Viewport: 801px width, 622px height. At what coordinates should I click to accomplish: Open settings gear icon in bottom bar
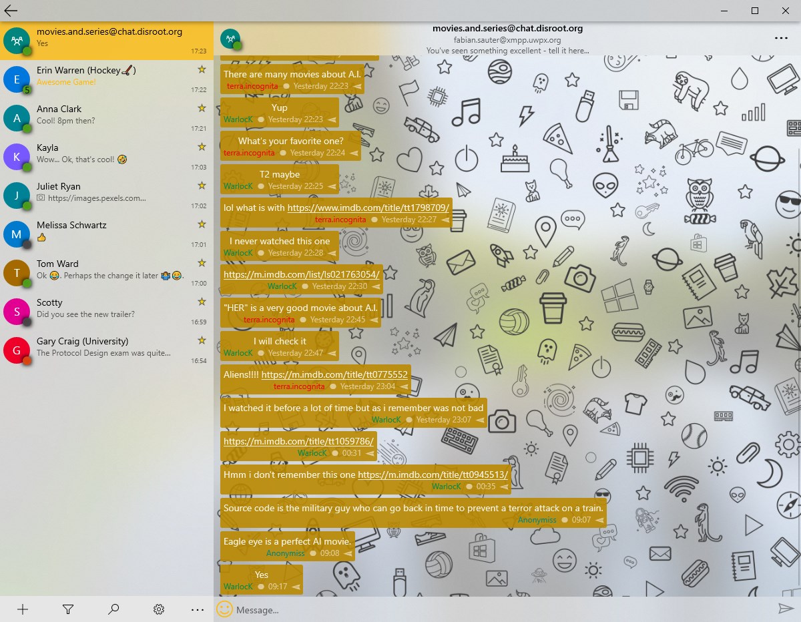click(159, 609)
